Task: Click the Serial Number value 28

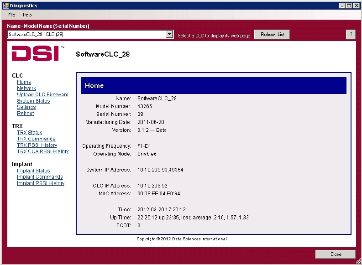Action: coord(140,114)
